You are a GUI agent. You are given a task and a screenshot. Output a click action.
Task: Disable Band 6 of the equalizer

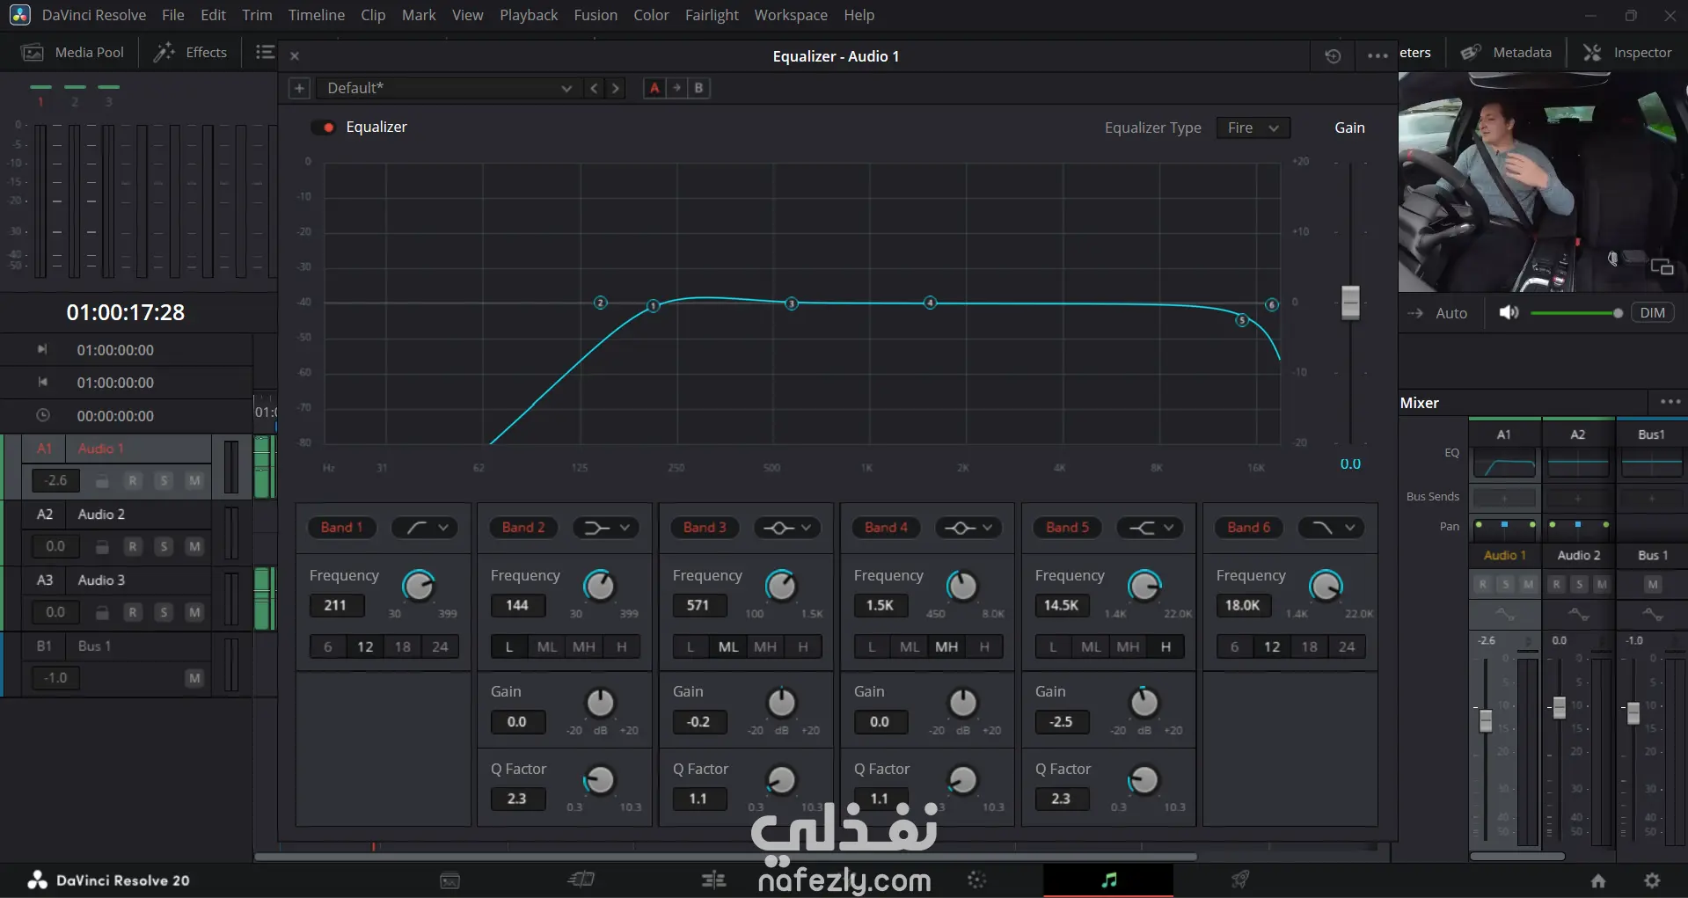tap(1248, 528)
